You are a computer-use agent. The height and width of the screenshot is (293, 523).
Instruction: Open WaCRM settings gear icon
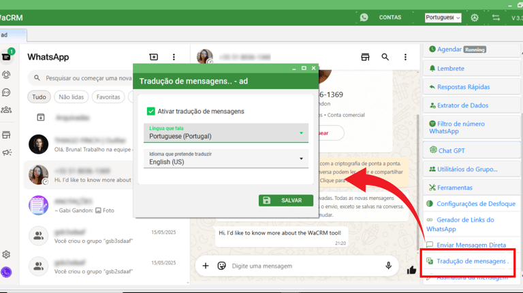[x=474, y=18]
